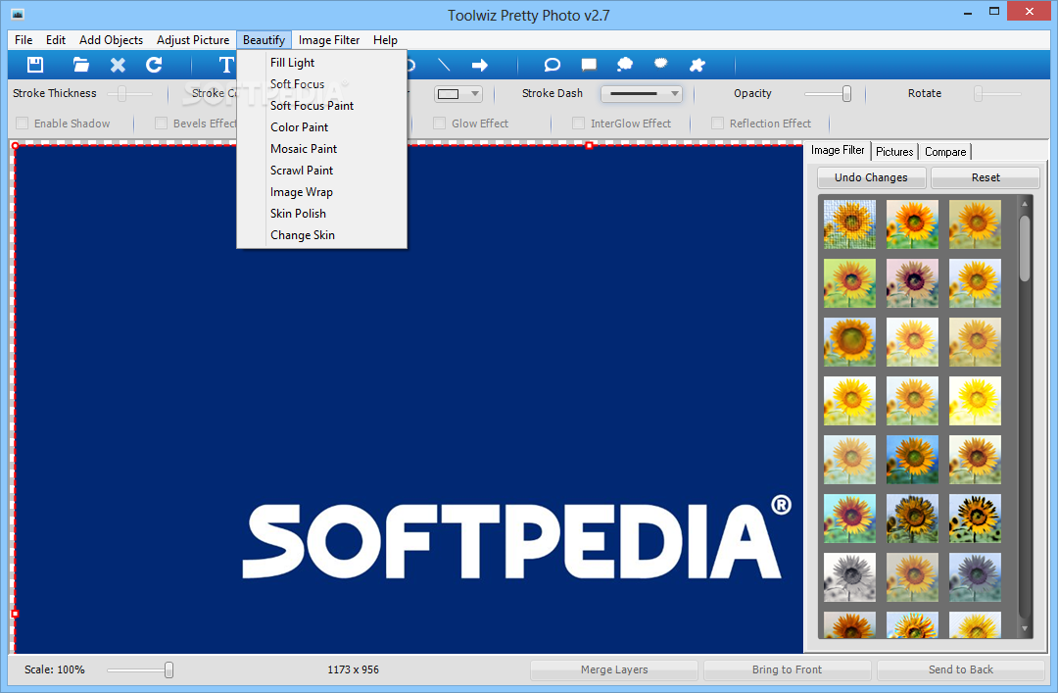Click the Scale: 100% status text

point(55,669)
